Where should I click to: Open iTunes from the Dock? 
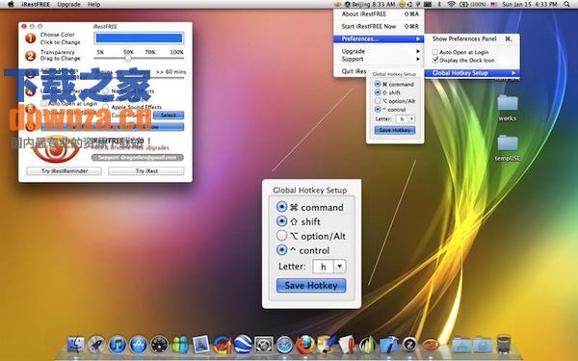click(118, 346)
